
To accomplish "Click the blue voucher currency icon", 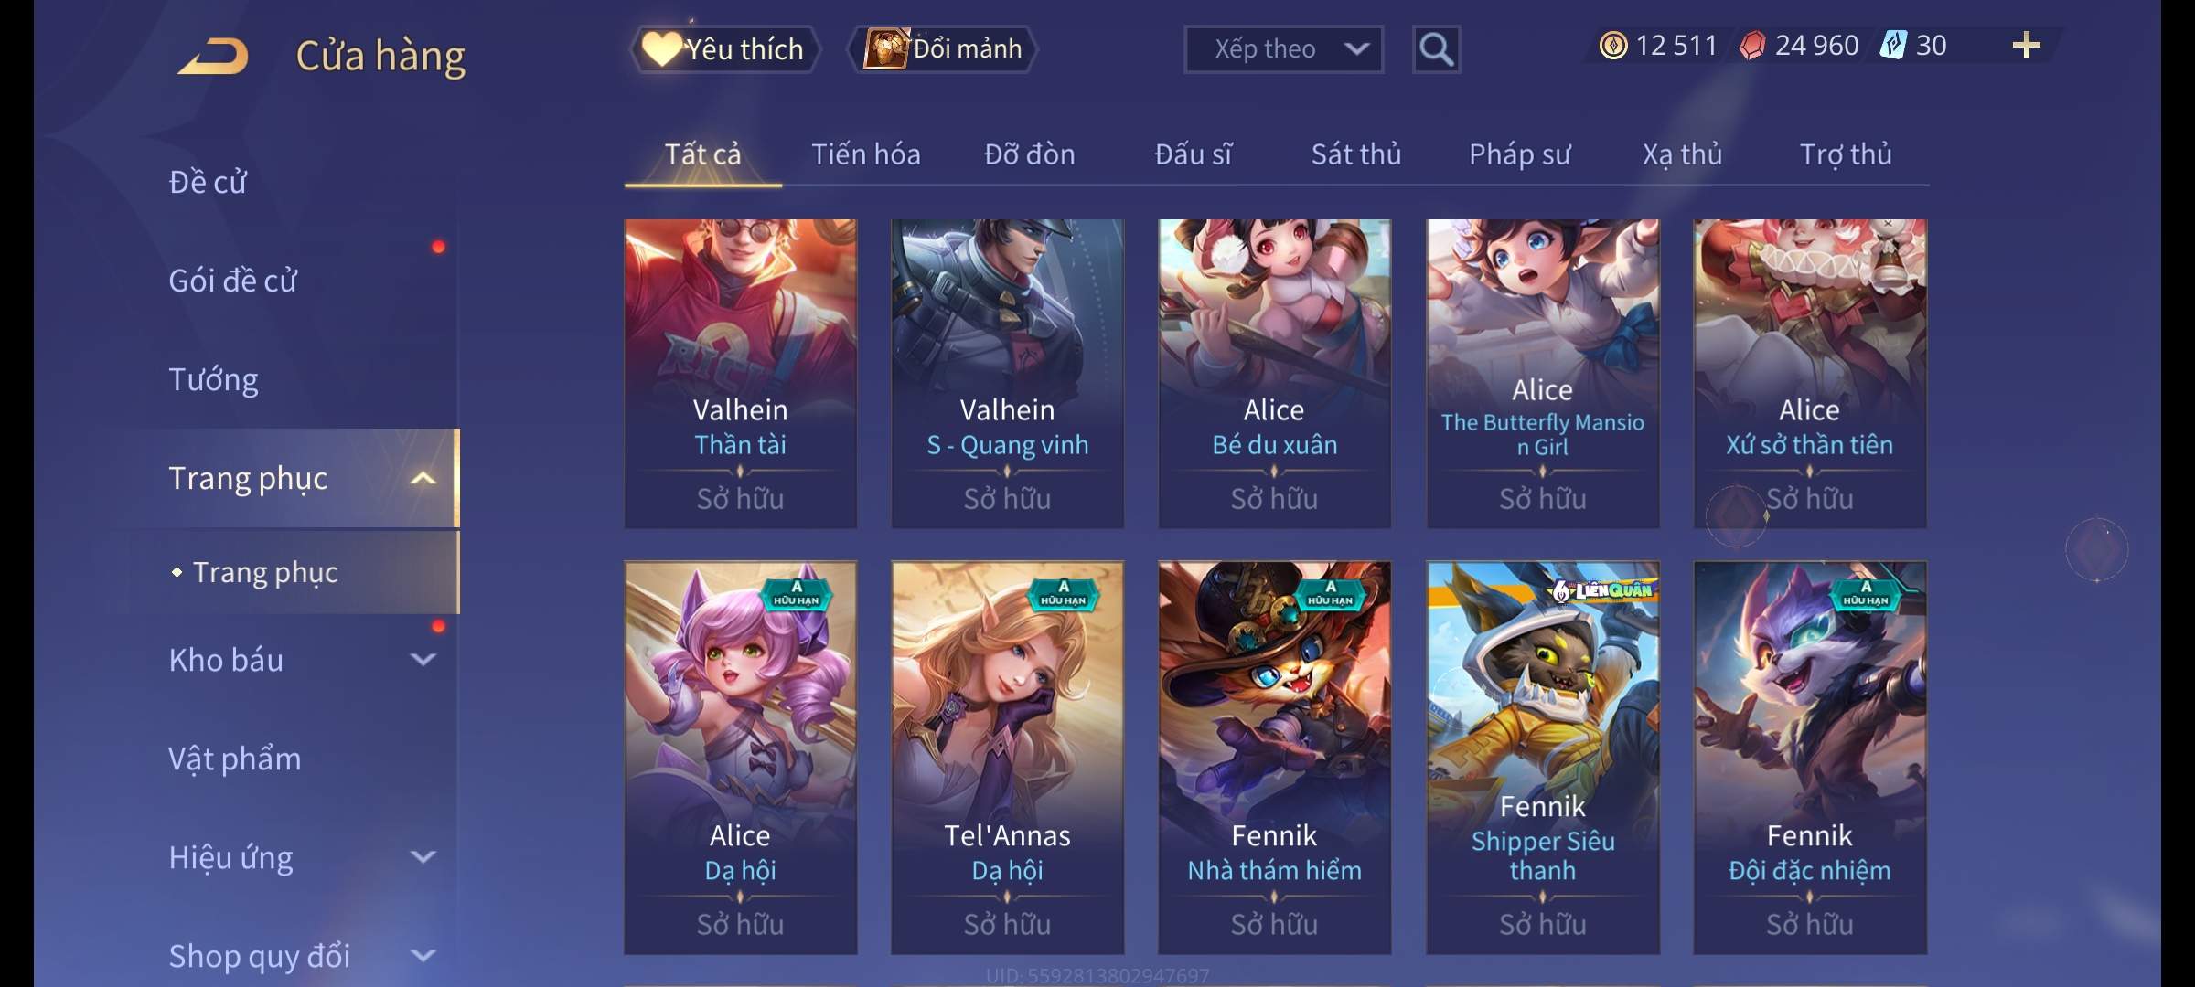I will [1892, 46].
